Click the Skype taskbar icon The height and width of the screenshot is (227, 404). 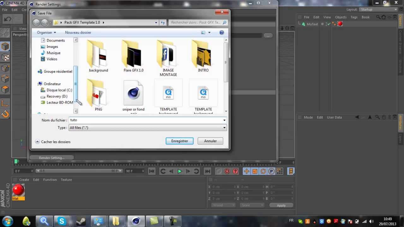tap(62, 221)
